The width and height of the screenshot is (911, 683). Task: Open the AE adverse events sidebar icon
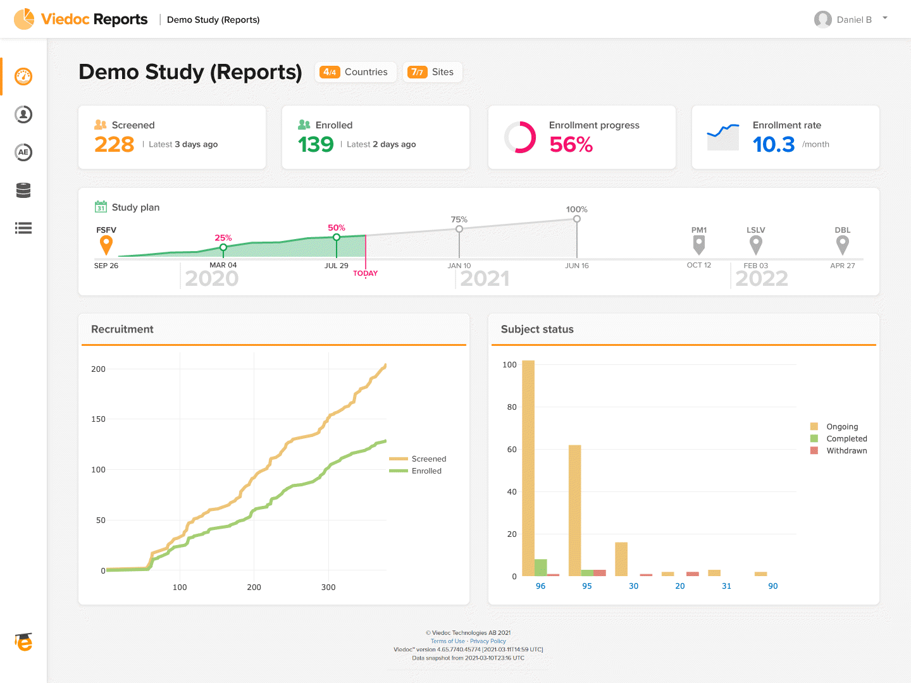point(23,152)
